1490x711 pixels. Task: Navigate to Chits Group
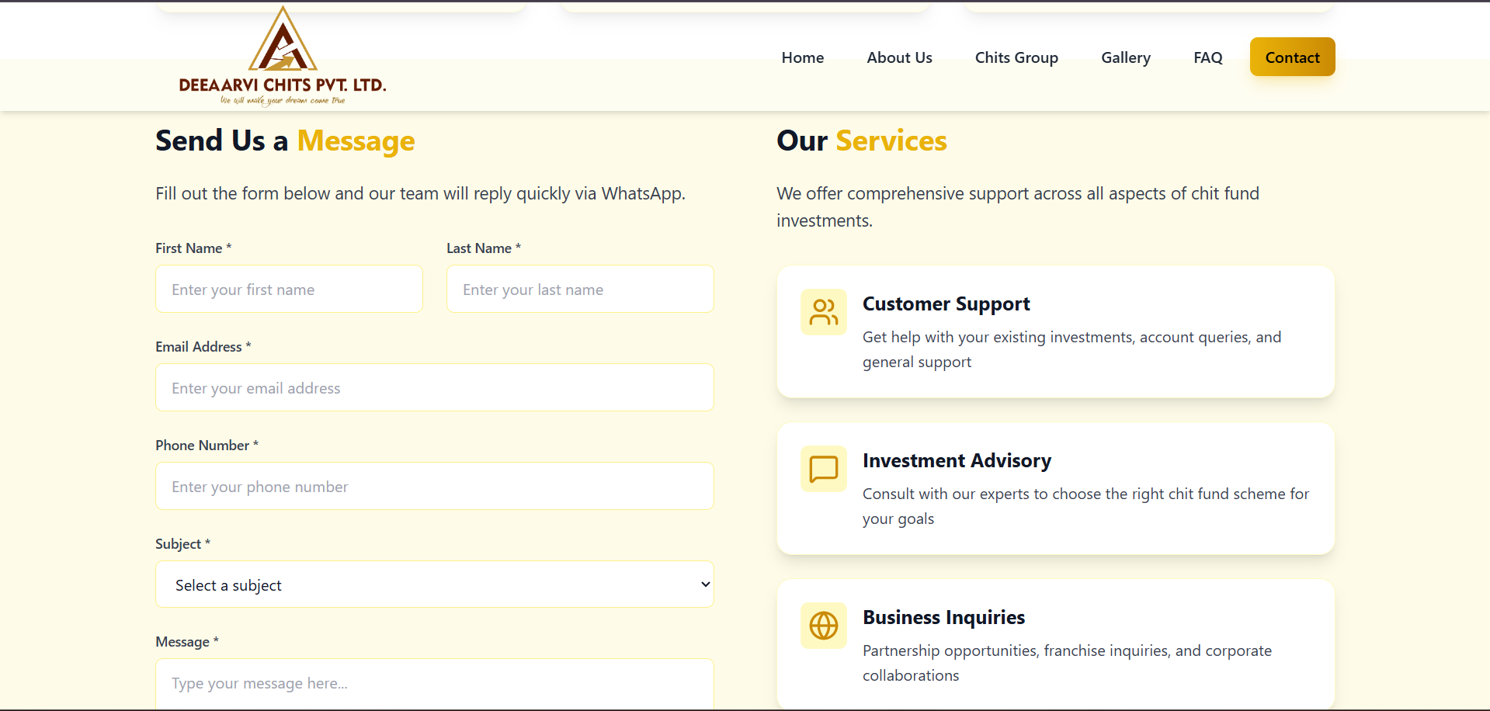click(x=1016, y=57)
